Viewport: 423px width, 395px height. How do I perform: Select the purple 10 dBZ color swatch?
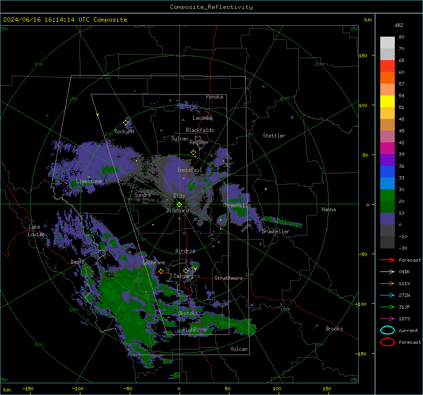pyautogui.click(x=387, y=218)
